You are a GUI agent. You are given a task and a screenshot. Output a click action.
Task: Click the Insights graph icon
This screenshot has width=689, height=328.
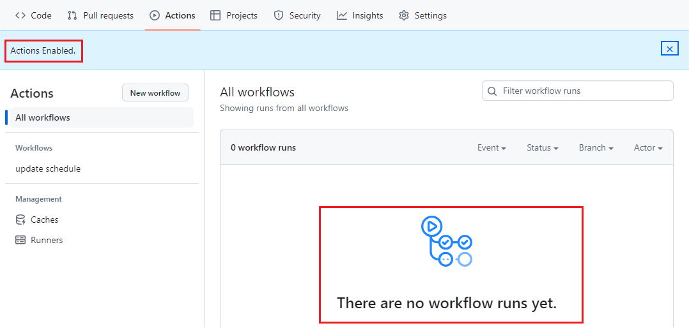(342, 15)
